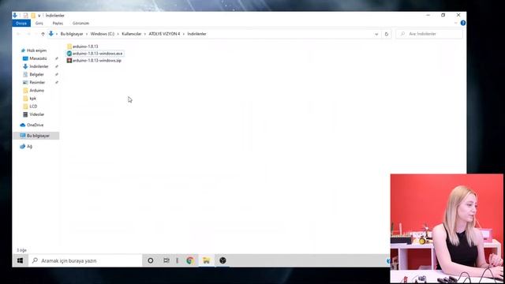
Task: Open Ağ network in navigation pane
Action: click(x=26, y=147)
